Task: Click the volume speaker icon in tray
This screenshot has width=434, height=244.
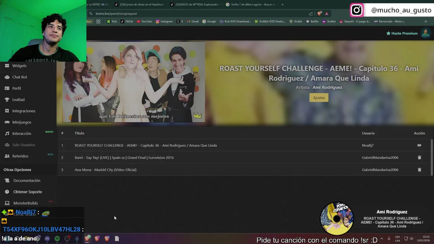Action: pos(411,239)
